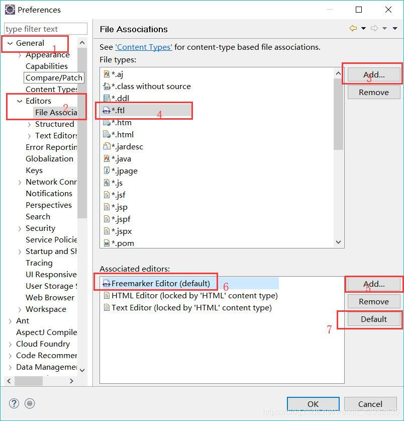Image resolution: width=404 pixels, height=421 pixels.
Task: Click Remove next to File types list
Action: (374, 92)
